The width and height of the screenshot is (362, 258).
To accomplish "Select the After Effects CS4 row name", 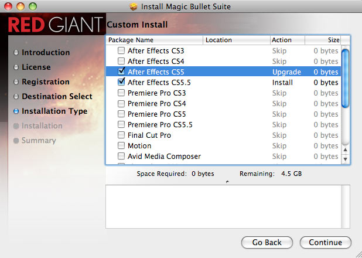I will 156,61.
